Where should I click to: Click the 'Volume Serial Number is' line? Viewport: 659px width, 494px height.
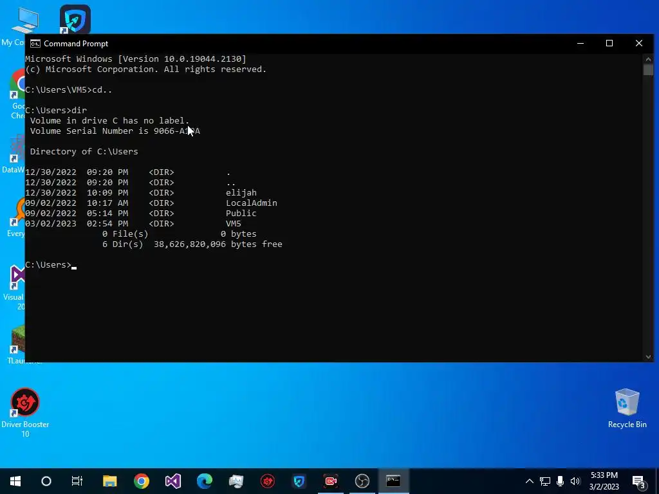coord(115,131)
